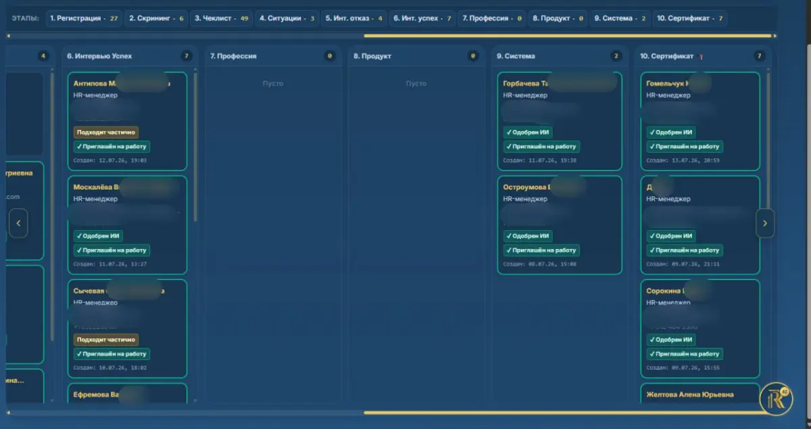Click the bottom horizontal scrollbar thumb
This screenshot has width=811, height=429.
point(568,413)
